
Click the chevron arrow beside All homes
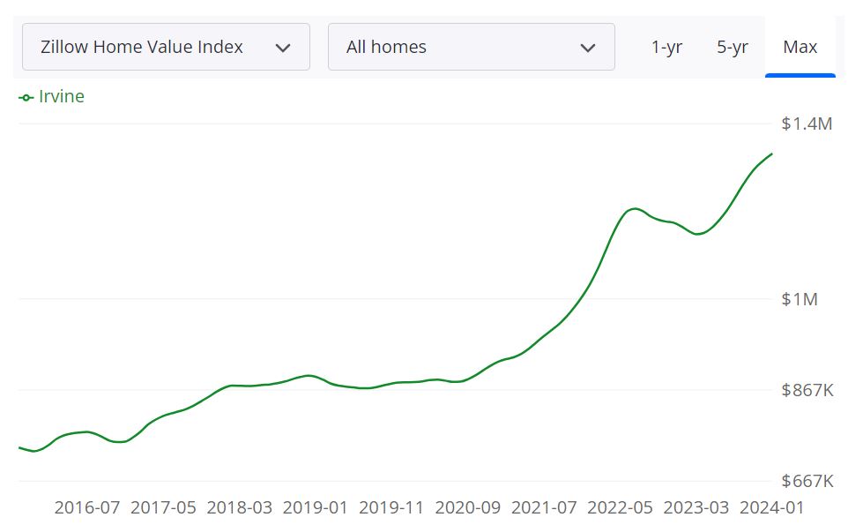(589, 47)
